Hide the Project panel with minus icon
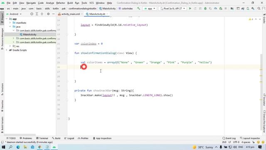 pos(53,14)
